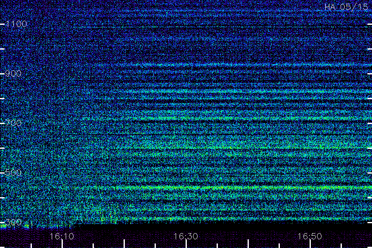Click the 16:50 time axis label
The height and width of the screenshot is (248, 372).
(x=310, y=236)
